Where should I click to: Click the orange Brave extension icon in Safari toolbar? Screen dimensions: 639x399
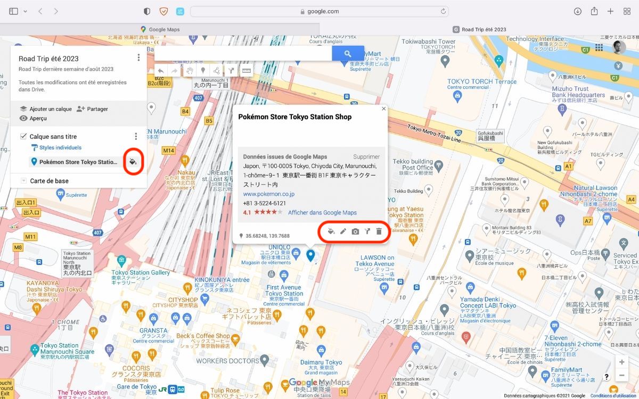pos(163,11)
